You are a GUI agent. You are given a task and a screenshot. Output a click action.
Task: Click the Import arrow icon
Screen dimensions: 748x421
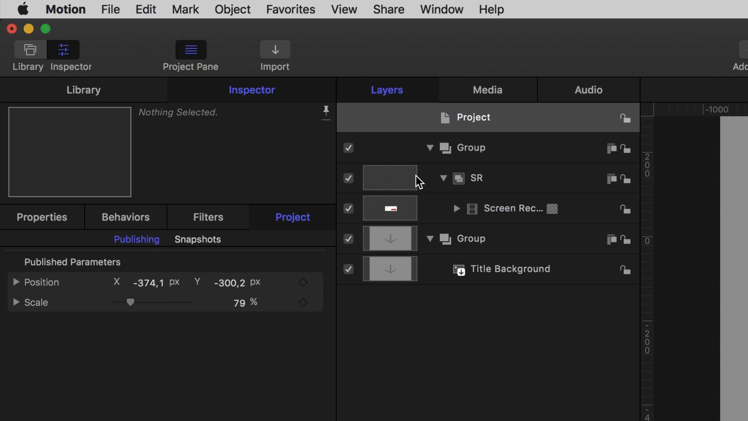pos(275,50)
